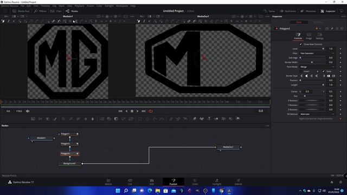Open the Paint Mode dropdown (Merge)
The width and height of the screenshot is (347, 195).
(317, 67)
